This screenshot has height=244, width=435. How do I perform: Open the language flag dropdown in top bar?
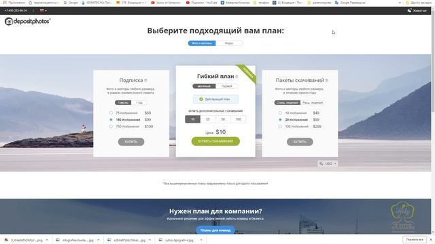[43, 11]
